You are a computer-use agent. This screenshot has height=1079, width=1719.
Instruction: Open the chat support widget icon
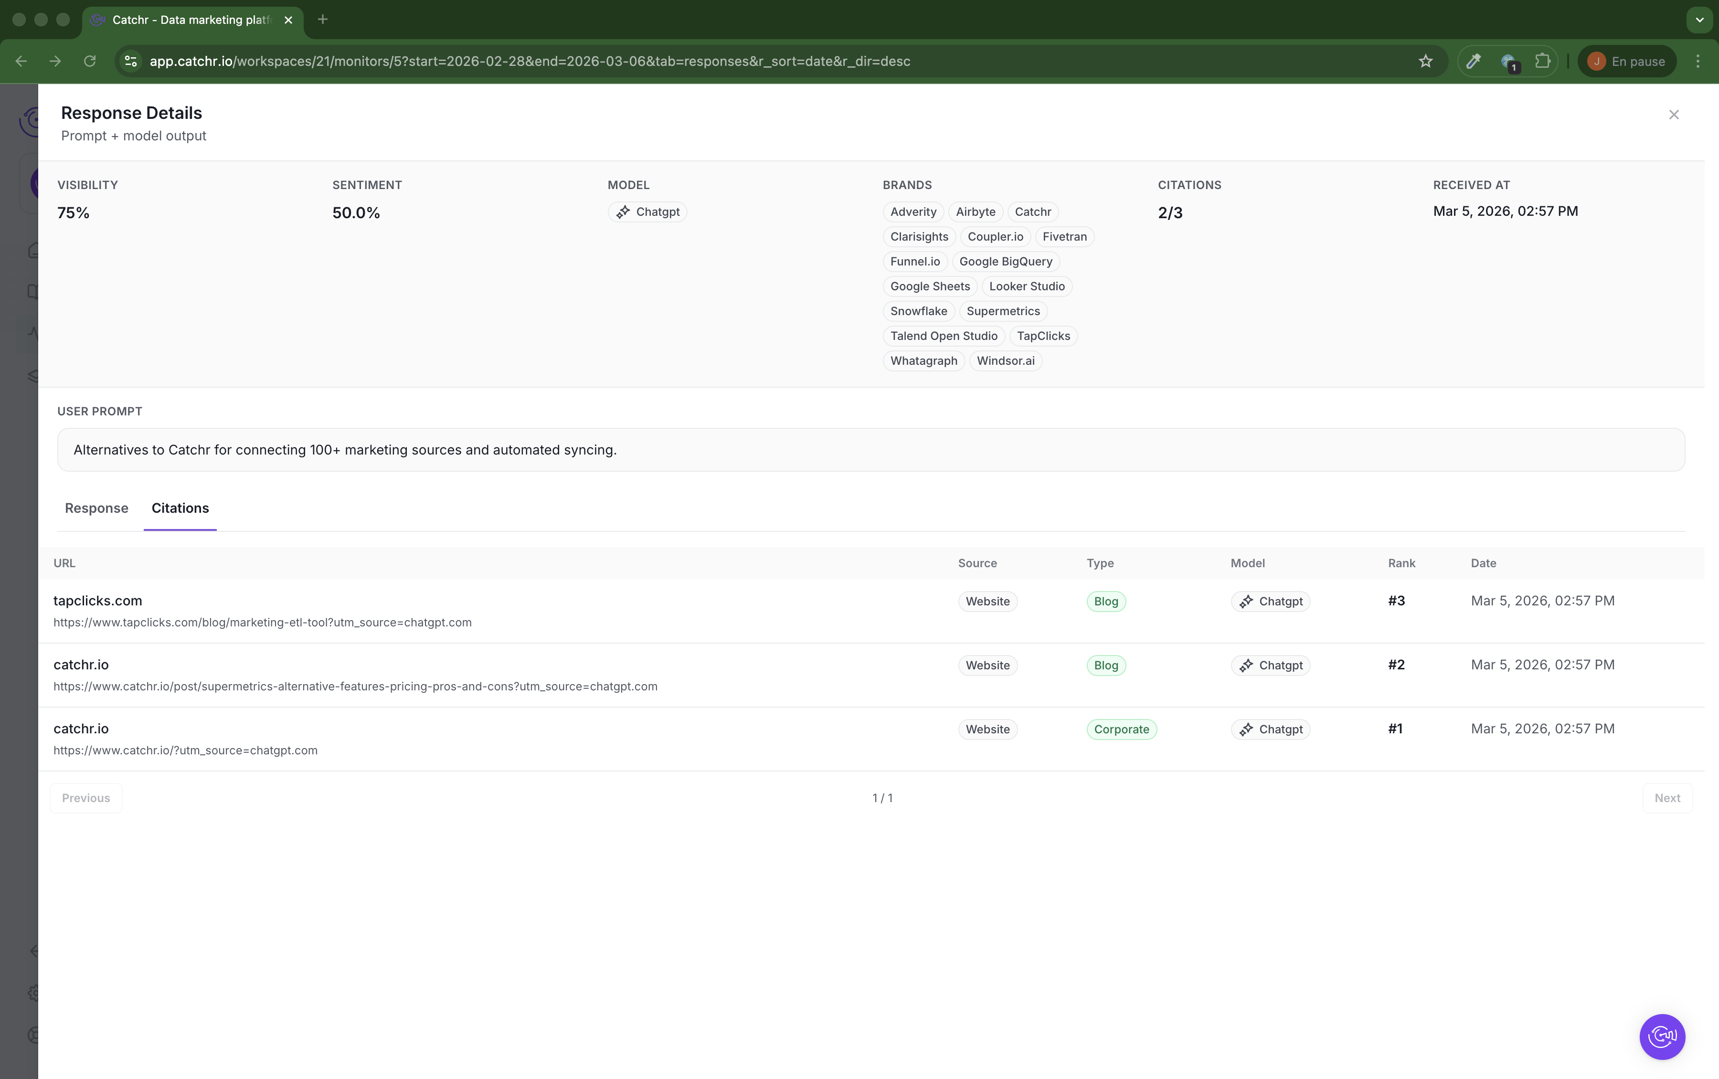click(1662, 1036)
